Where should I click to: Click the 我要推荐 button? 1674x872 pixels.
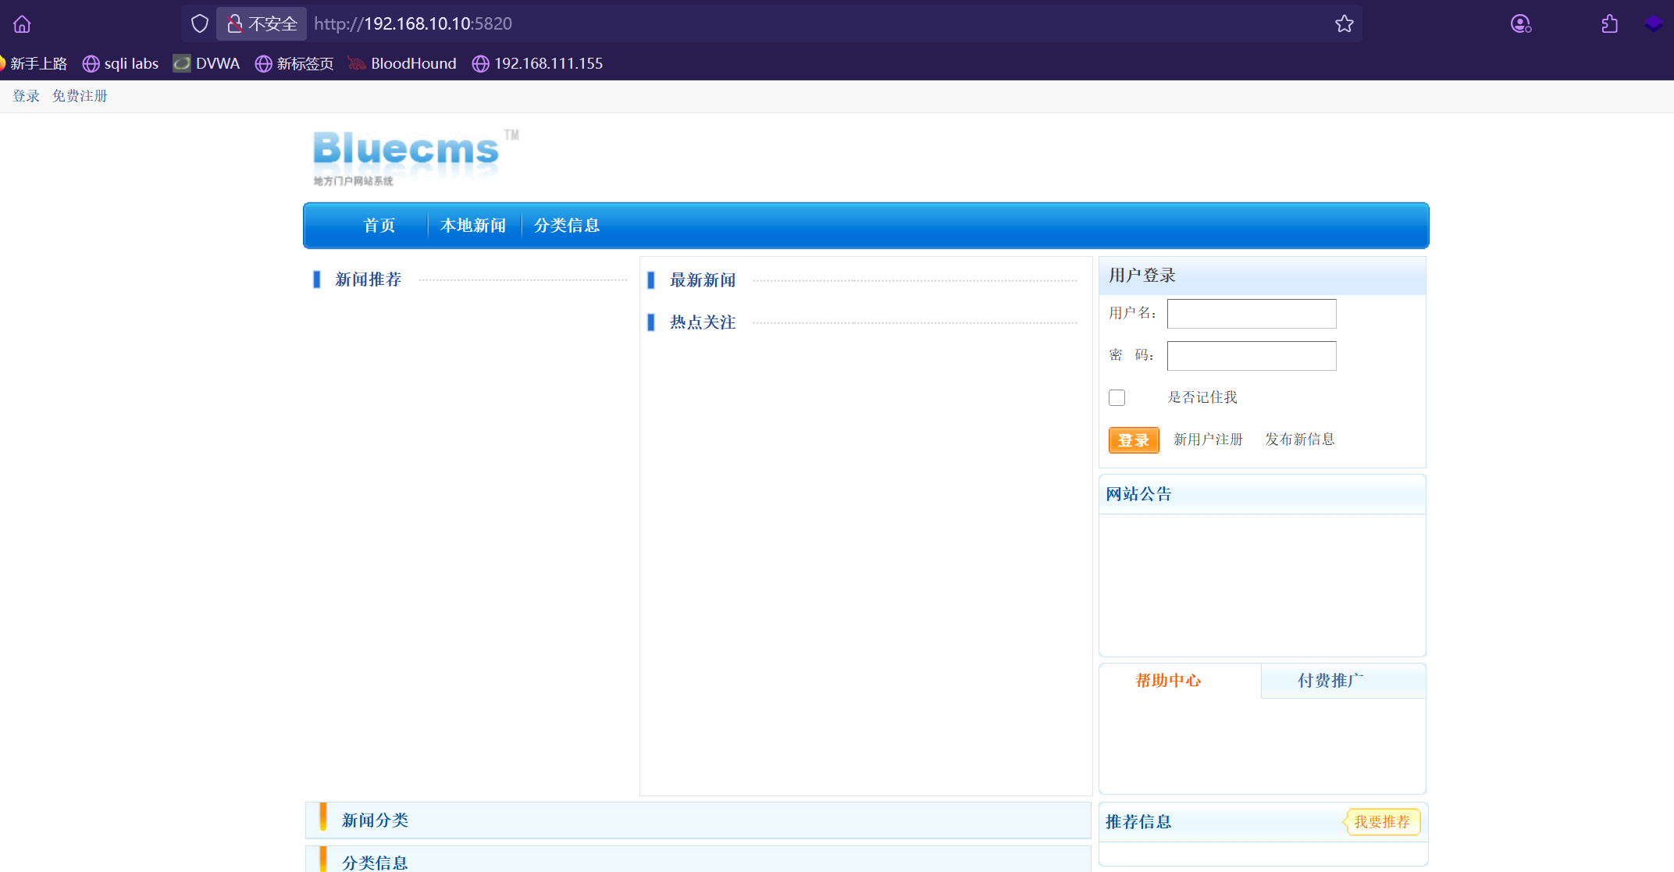click(x=1381, y=822)
